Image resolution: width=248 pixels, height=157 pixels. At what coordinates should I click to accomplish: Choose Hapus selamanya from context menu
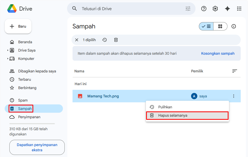point(187,116)
